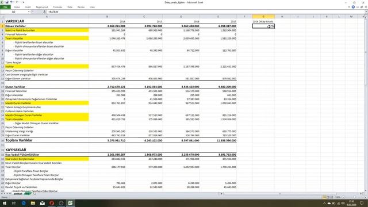This screenshot has height=207, width=368.
Task: Click the next sheet navigation arrow
Action: pyautogui.click(x=7, y=194)
